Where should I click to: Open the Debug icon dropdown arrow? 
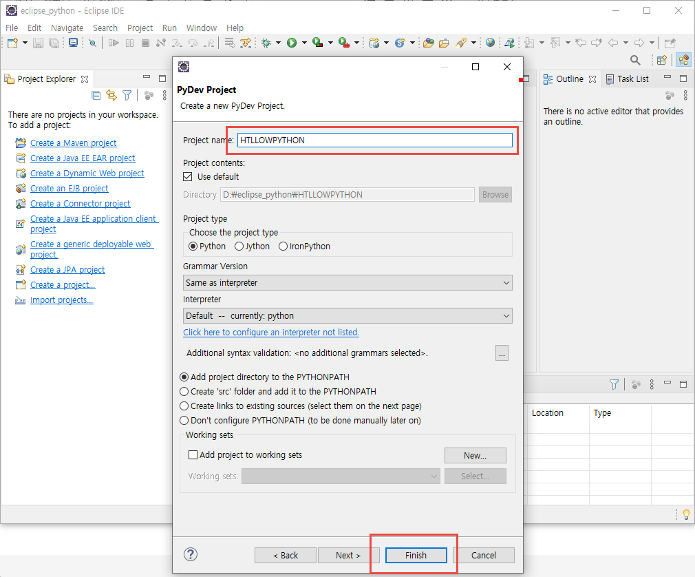coord(279,43)
